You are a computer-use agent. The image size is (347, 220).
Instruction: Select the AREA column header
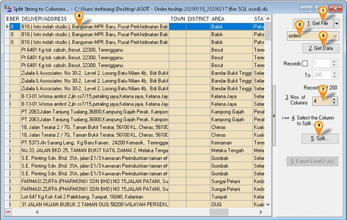(231, 19)
